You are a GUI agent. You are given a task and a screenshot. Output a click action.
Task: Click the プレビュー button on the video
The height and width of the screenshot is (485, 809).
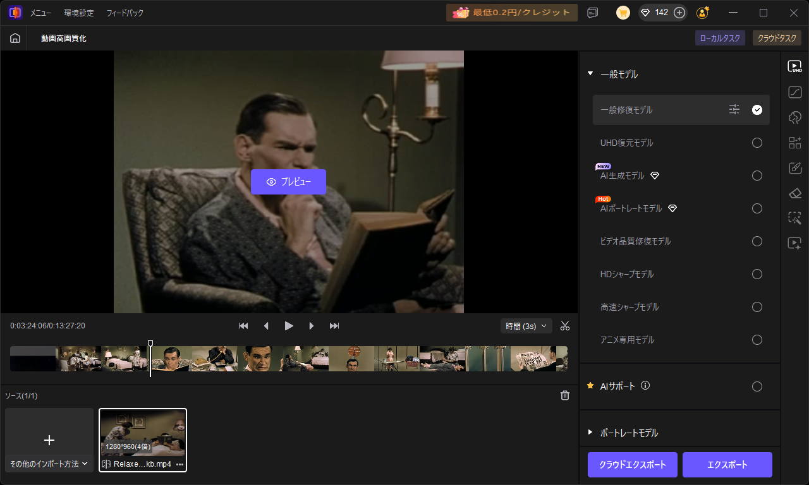tap(288, 182)
